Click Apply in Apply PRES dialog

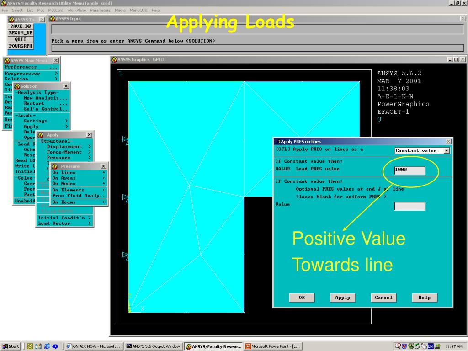(343, 297)
